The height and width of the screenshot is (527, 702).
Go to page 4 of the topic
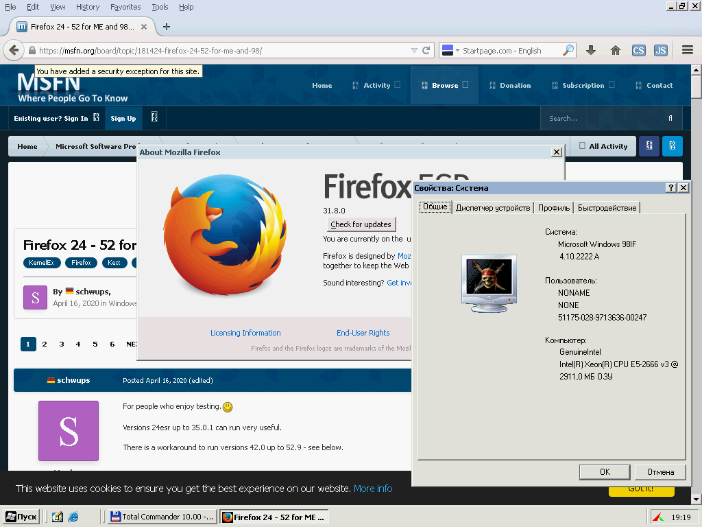78,344
